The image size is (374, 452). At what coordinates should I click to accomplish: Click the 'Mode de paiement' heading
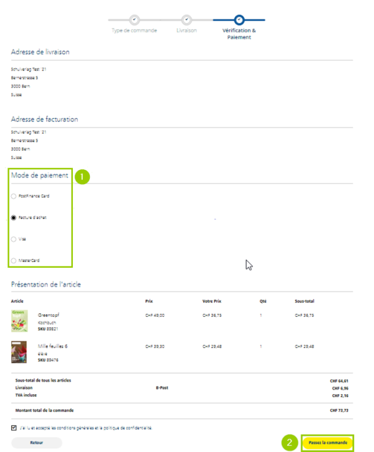tap(40, 176)
